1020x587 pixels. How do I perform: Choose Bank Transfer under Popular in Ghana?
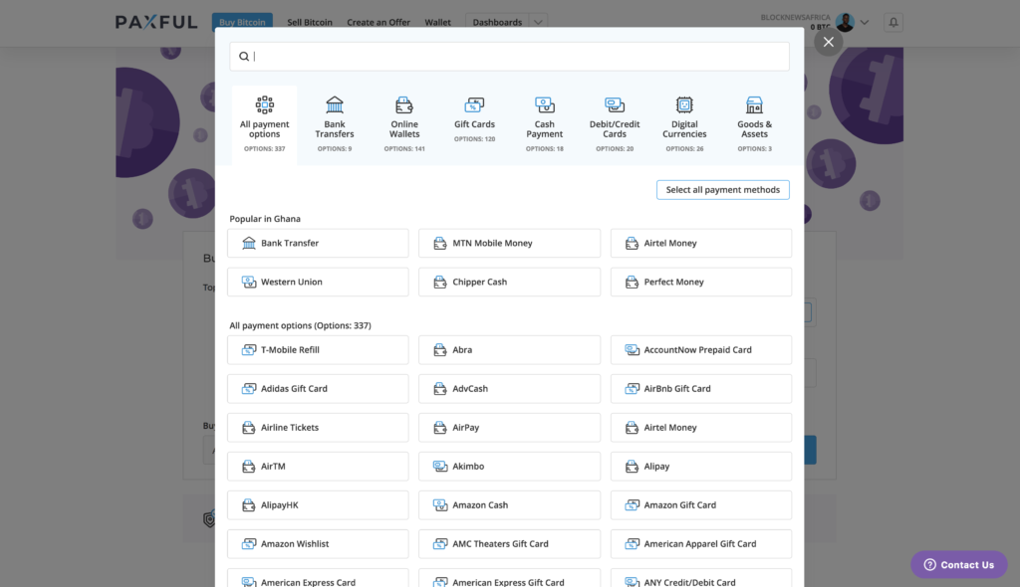[318, 243]
